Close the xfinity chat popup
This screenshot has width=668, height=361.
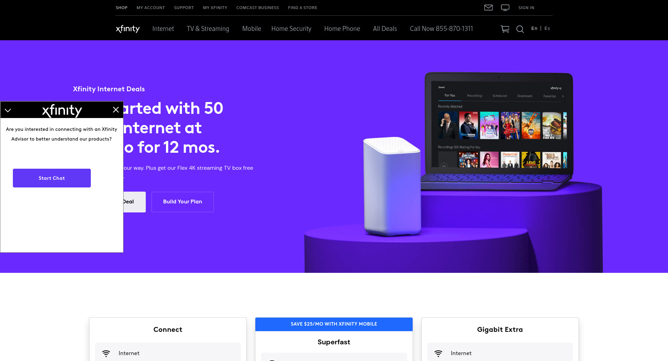point(116,110)
